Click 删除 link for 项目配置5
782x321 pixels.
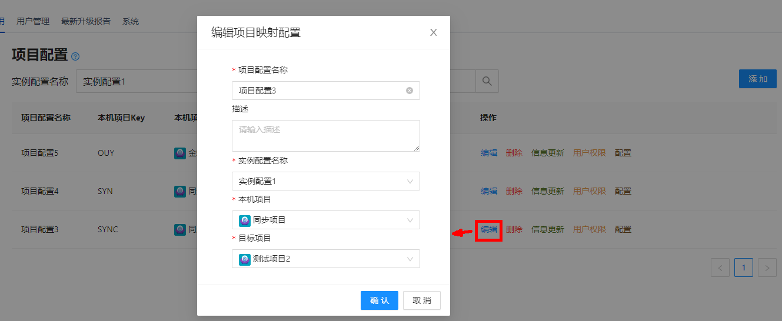coord(514,153)
